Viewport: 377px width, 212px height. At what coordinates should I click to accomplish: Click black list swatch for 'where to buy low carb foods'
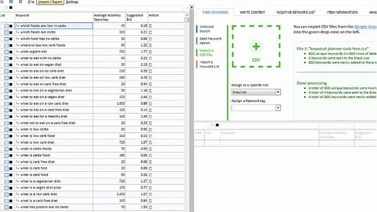(11, 45)
